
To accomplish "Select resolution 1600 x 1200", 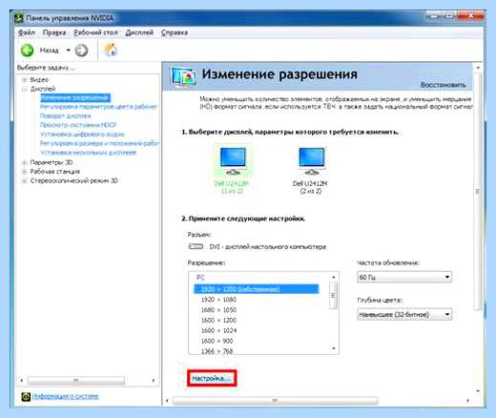I will point(218,320).
